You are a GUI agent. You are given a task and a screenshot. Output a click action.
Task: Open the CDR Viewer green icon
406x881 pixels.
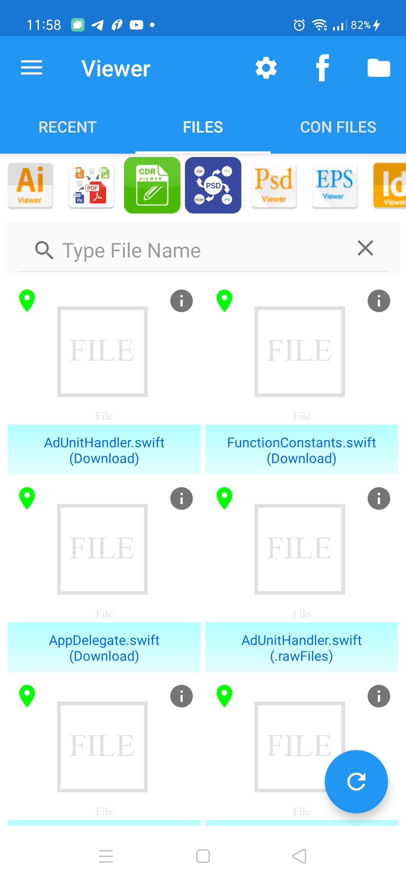152,185
